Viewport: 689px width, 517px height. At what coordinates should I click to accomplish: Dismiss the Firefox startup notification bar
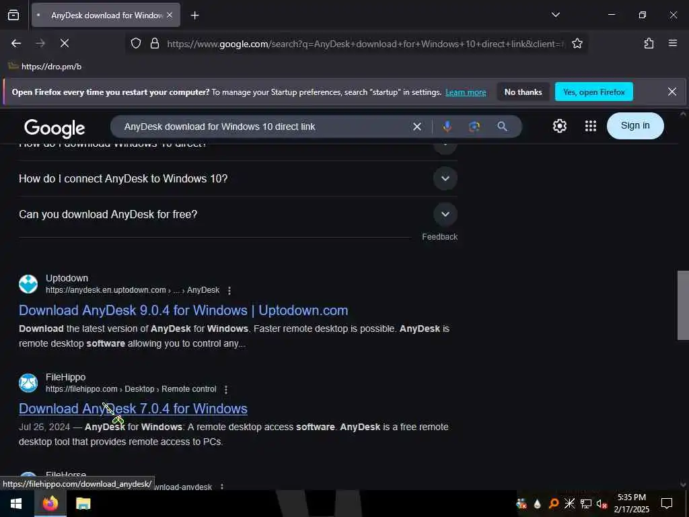[672, 92]
